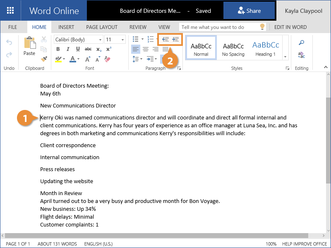Screen dimensions: 331x248
Task: Toggle Underline formatting
Action: point(77,49)
